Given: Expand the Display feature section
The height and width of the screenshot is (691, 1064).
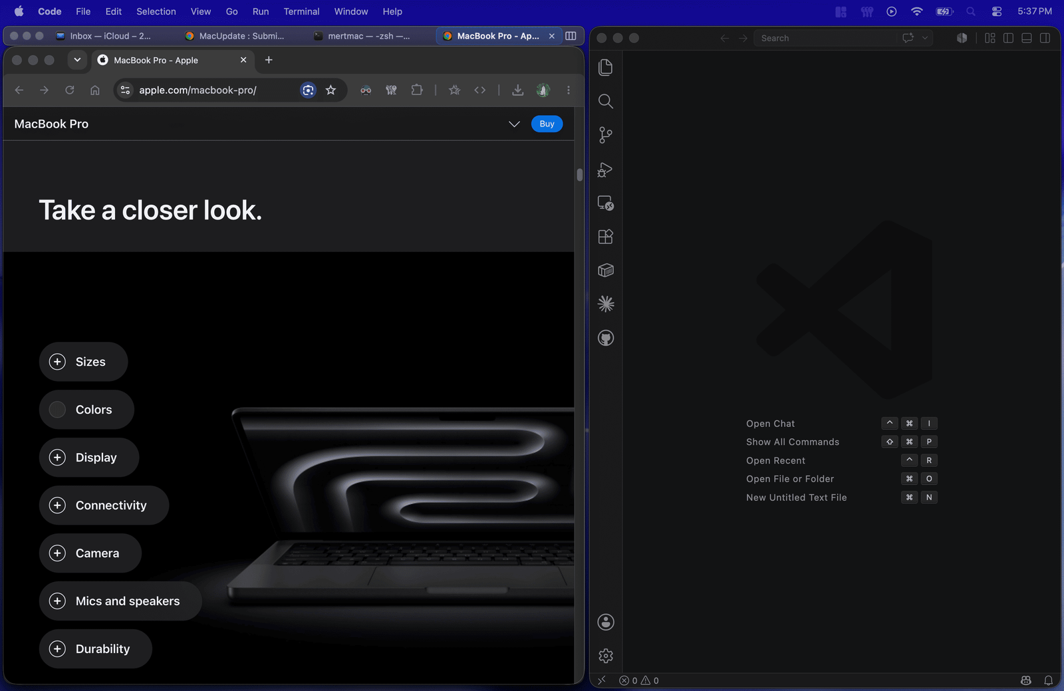Looking at the screenshot, I should point(89,458).
